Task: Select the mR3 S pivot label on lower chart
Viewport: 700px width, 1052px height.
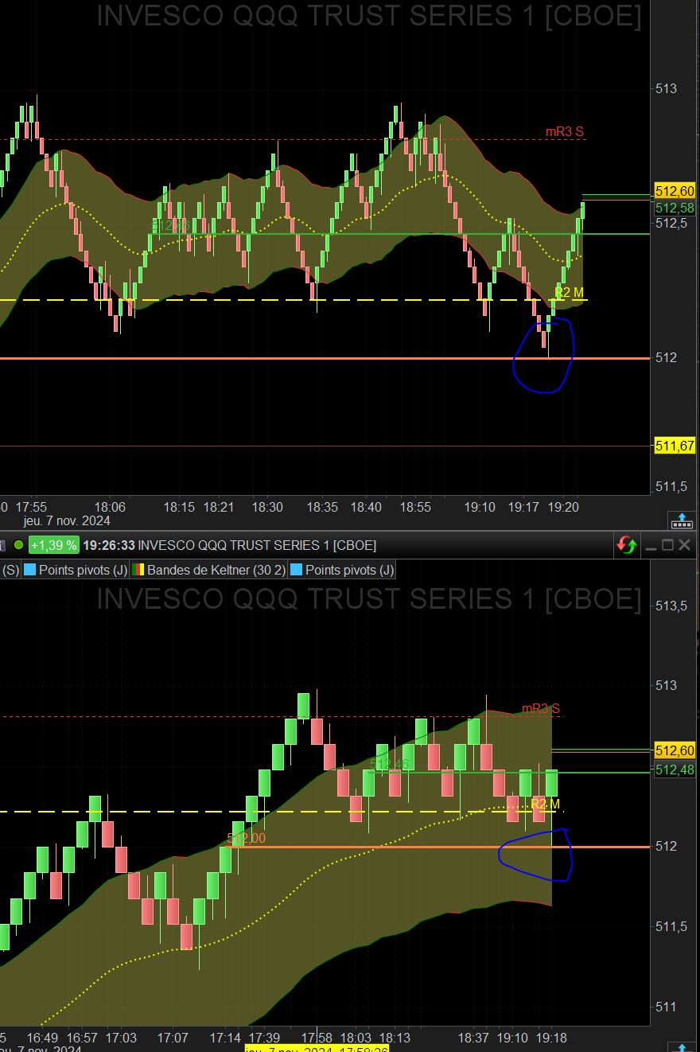Action: [x=541, y=708]
